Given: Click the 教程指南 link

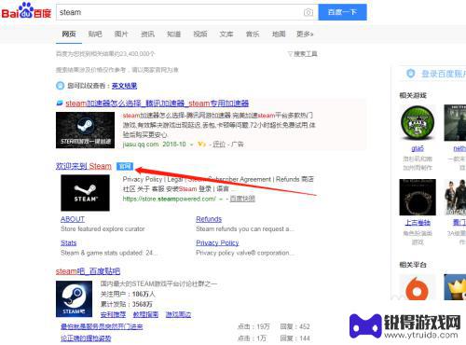Looking at the screenshot, I should point(145,314).
